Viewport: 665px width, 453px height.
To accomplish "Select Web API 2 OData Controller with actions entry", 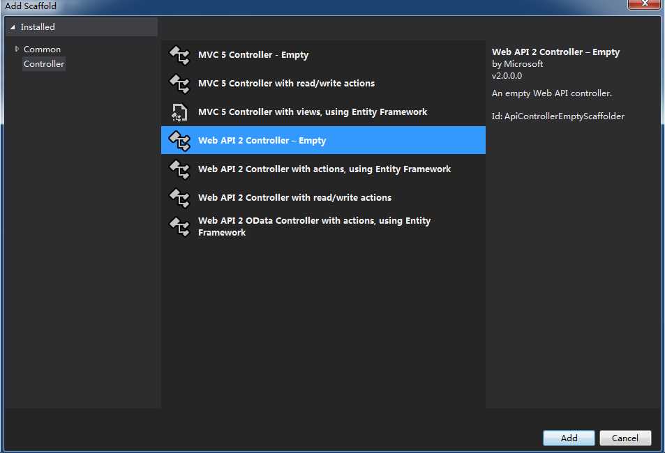I will click(x=323, y=227).
